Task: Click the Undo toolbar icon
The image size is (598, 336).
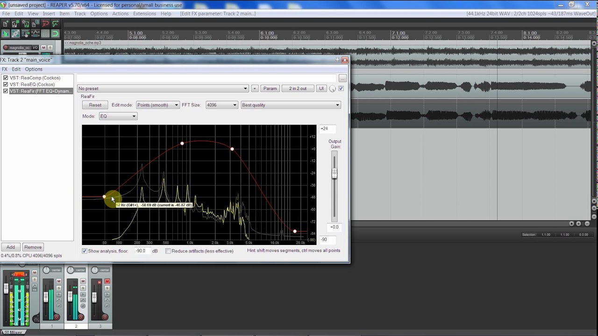Action: (45, 24)
